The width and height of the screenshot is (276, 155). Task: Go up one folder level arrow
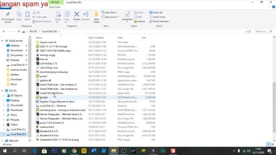(x=19, y=31)
